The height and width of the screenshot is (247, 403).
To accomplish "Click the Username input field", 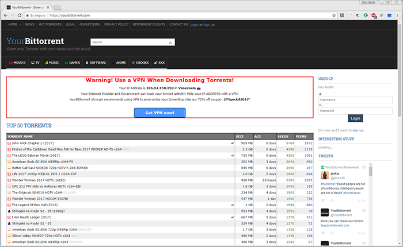I will coord(355,99).
